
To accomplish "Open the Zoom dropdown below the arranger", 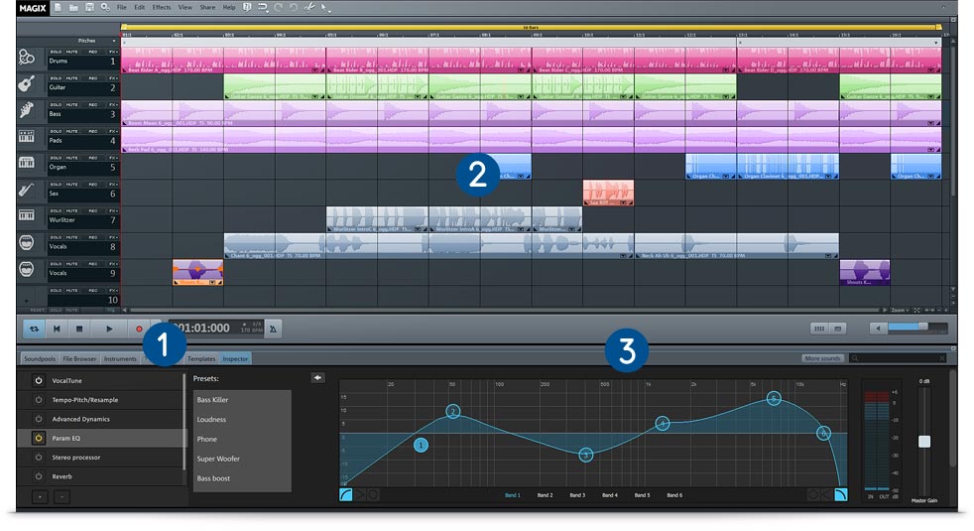I will [x=900, y=310].
